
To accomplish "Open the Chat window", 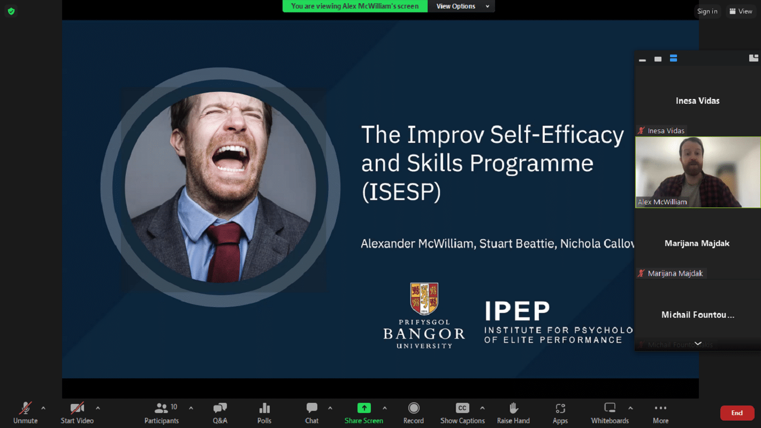I will click(x=312, y=413).
